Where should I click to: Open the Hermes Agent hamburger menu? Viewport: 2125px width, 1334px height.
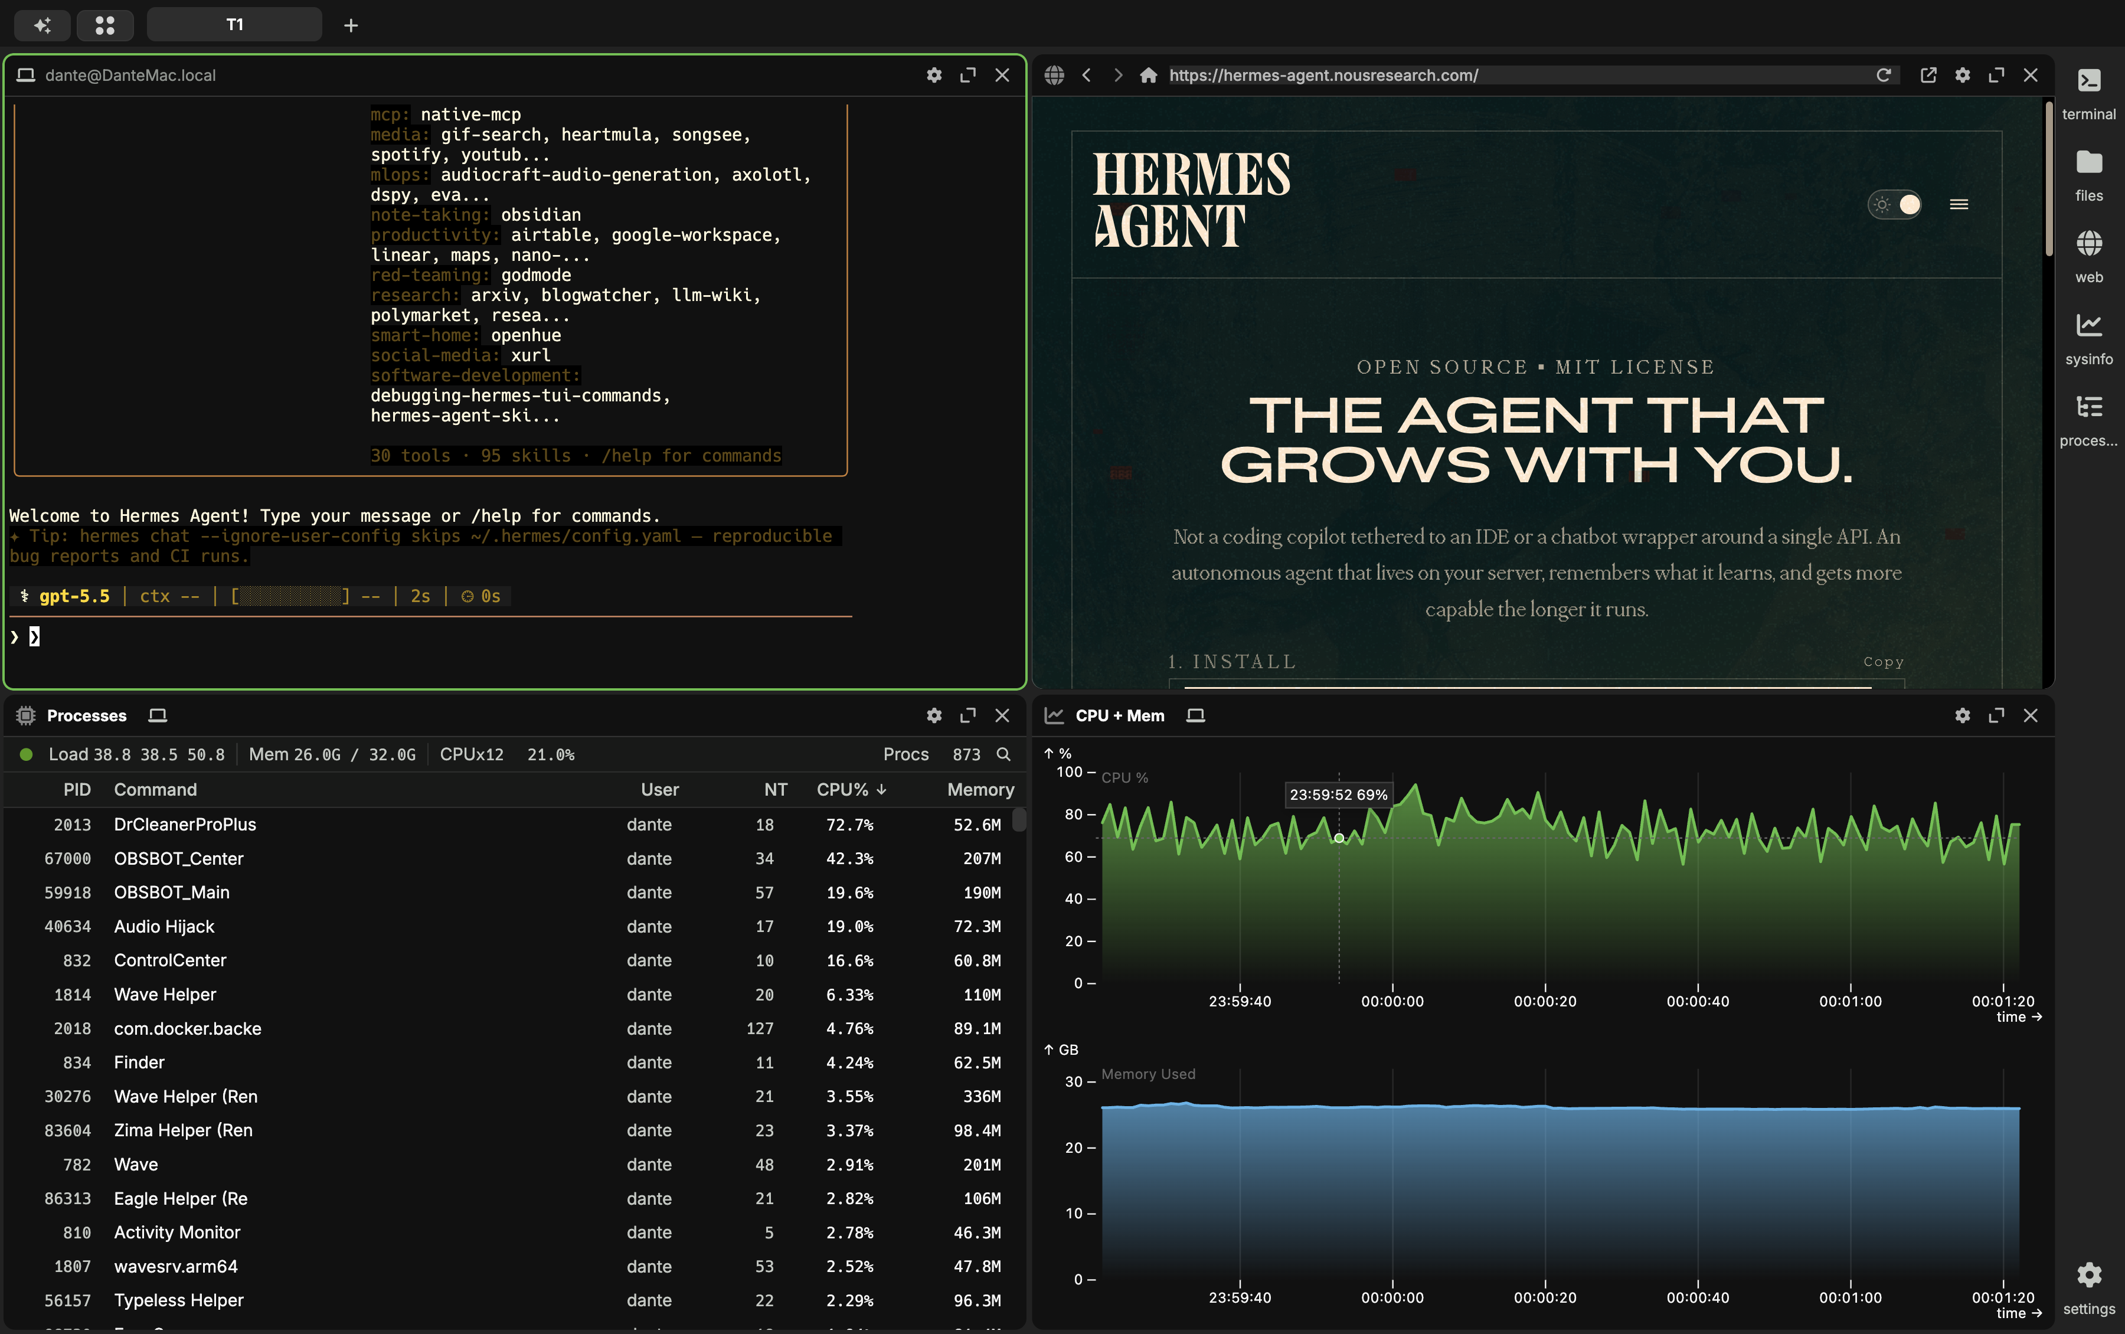click(x=1959, y=205)
